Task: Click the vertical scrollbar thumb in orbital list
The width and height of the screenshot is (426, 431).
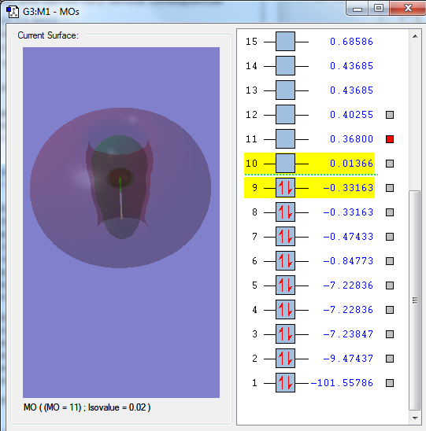Action: (415, 300)
